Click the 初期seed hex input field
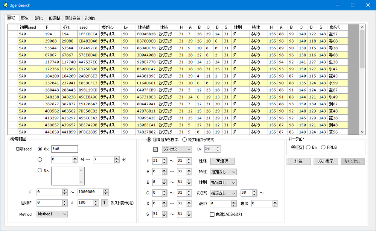This screenshot has height=231, width=376. pyautogui.click(x=64, y=149)
